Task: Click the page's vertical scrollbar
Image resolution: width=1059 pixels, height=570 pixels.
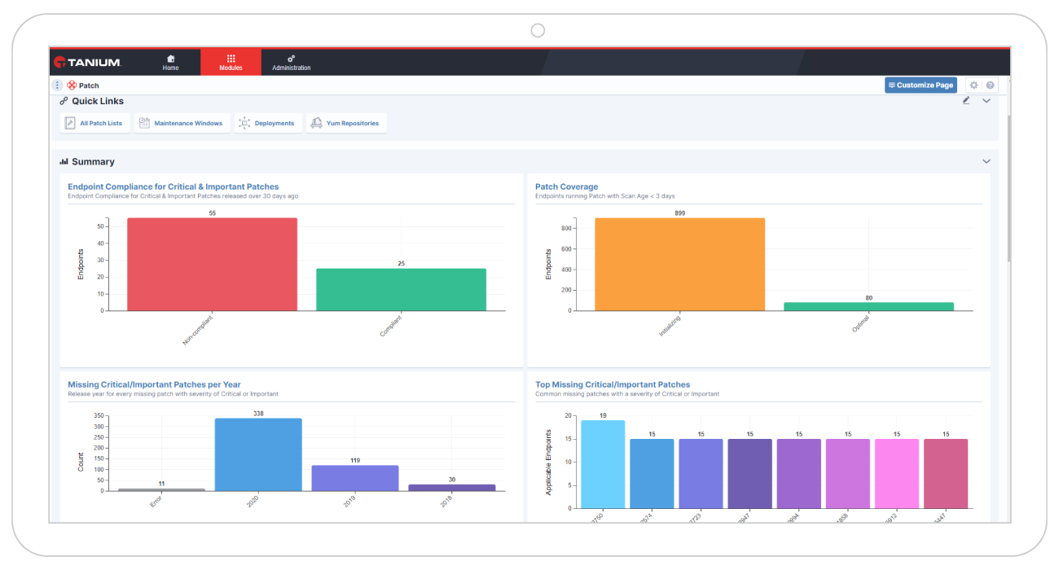Action: click(1007, 187)
